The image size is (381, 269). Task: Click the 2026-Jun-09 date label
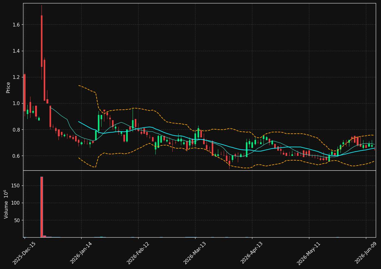tap(366, 253)
